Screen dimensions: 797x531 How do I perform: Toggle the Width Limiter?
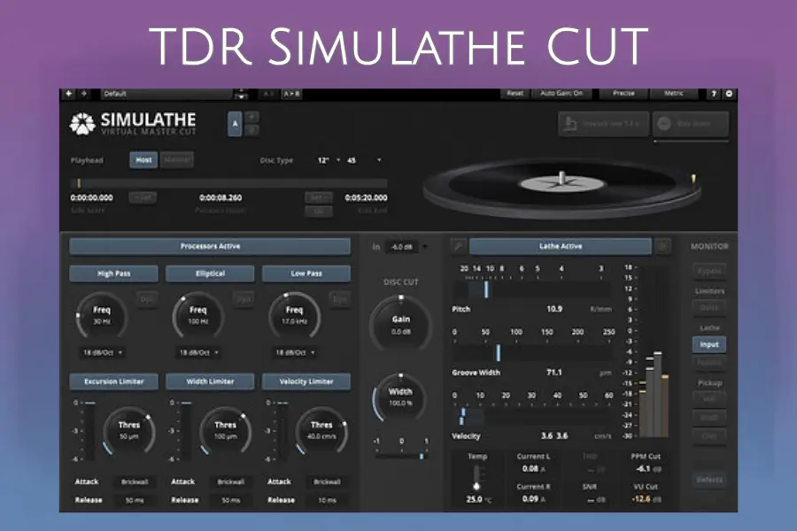coord(210,381)
